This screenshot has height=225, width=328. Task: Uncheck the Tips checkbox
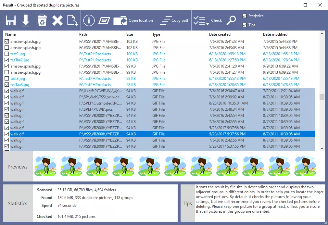point(245,25)
